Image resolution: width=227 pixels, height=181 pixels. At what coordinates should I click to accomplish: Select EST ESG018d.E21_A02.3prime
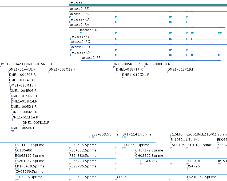tap(207, 134)
